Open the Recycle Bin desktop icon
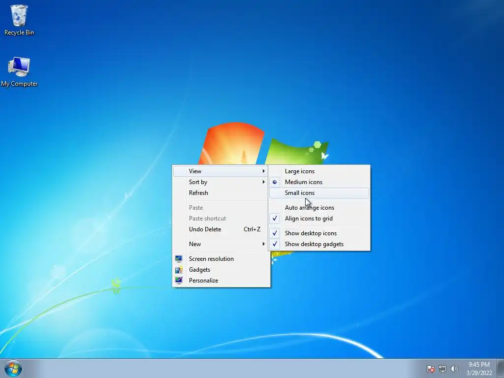The image size is (504, 378). pyautogui.click(x=19, y=20)
